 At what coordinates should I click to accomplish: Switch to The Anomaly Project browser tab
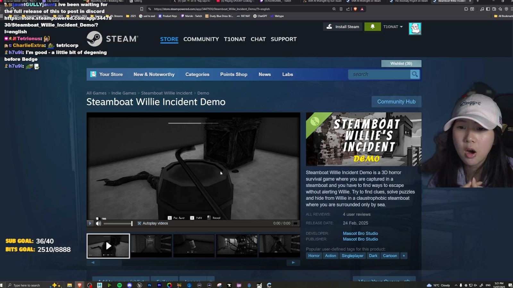click(409, 1)
